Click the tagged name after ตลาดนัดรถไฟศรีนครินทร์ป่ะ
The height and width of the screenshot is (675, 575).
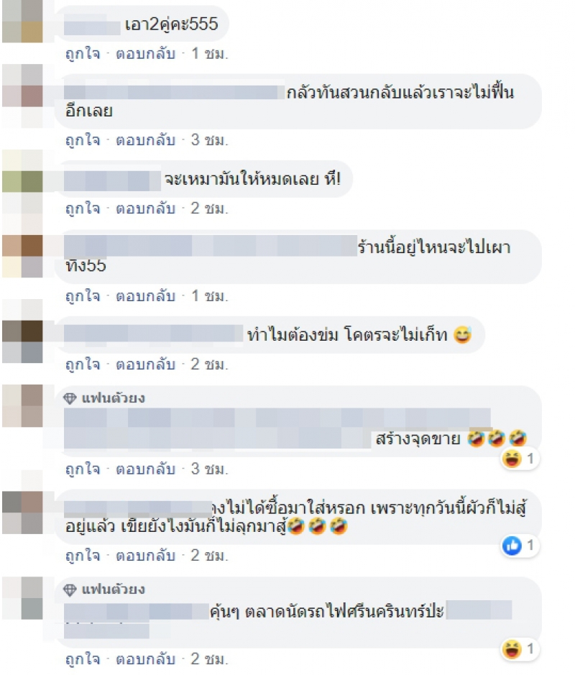click(x=479, y=610)
